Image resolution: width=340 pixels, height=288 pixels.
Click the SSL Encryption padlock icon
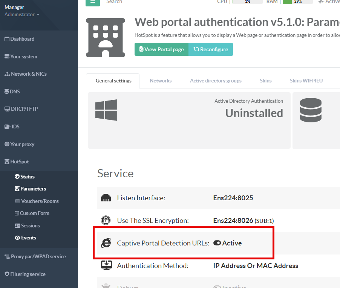coord(106,220)
